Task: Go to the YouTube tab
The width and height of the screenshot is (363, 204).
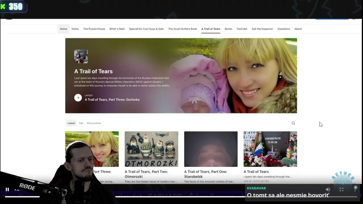Action: pyautogui.click(x=242, y=29)
